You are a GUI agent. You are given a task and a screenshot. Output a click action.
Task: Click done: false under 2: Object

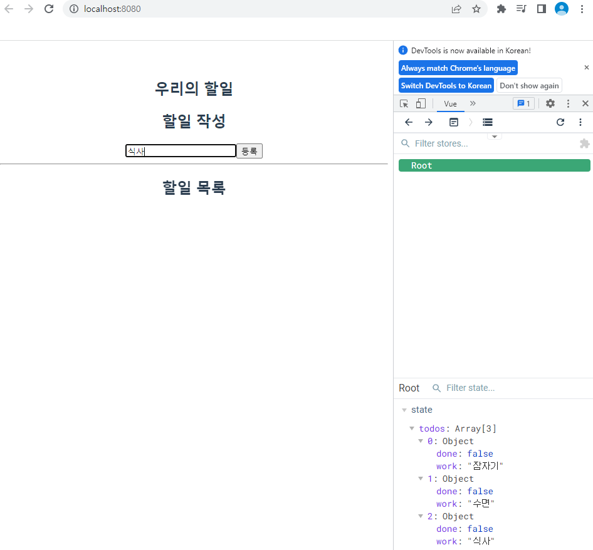click(x=464, y=529)
